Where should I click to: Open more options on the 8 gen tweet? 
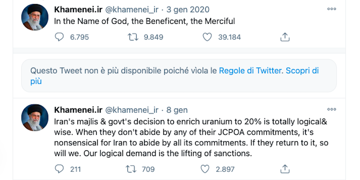(x=332, y=110)
